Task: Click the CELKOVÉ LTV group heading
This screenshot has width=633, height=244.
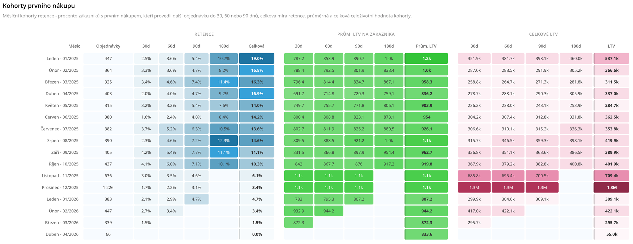Action: 543,34
